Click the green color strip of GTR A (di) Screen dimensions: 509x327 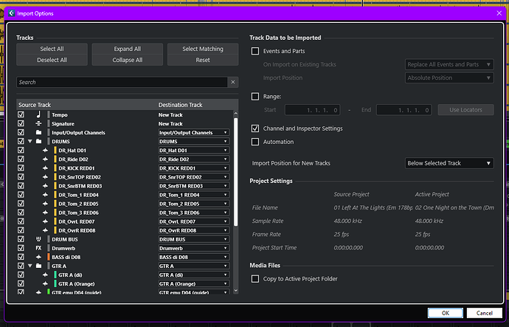(x=55, y=275)
